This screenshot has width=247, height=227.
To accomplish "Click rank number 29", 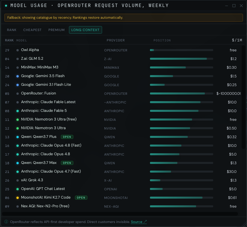I will click(x=7, y=50).
